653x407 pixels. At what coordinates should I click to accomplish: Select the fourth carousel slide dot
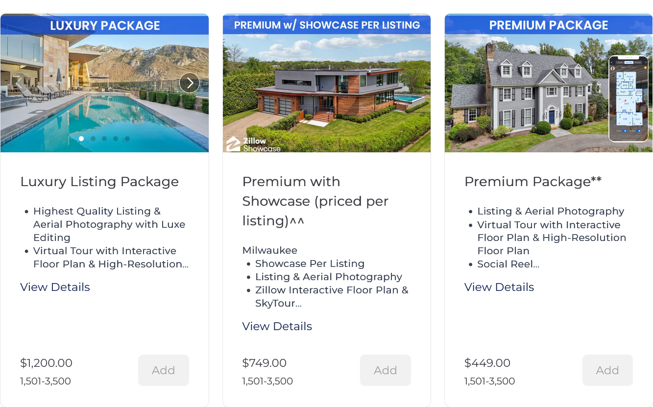tap(116, 139)
